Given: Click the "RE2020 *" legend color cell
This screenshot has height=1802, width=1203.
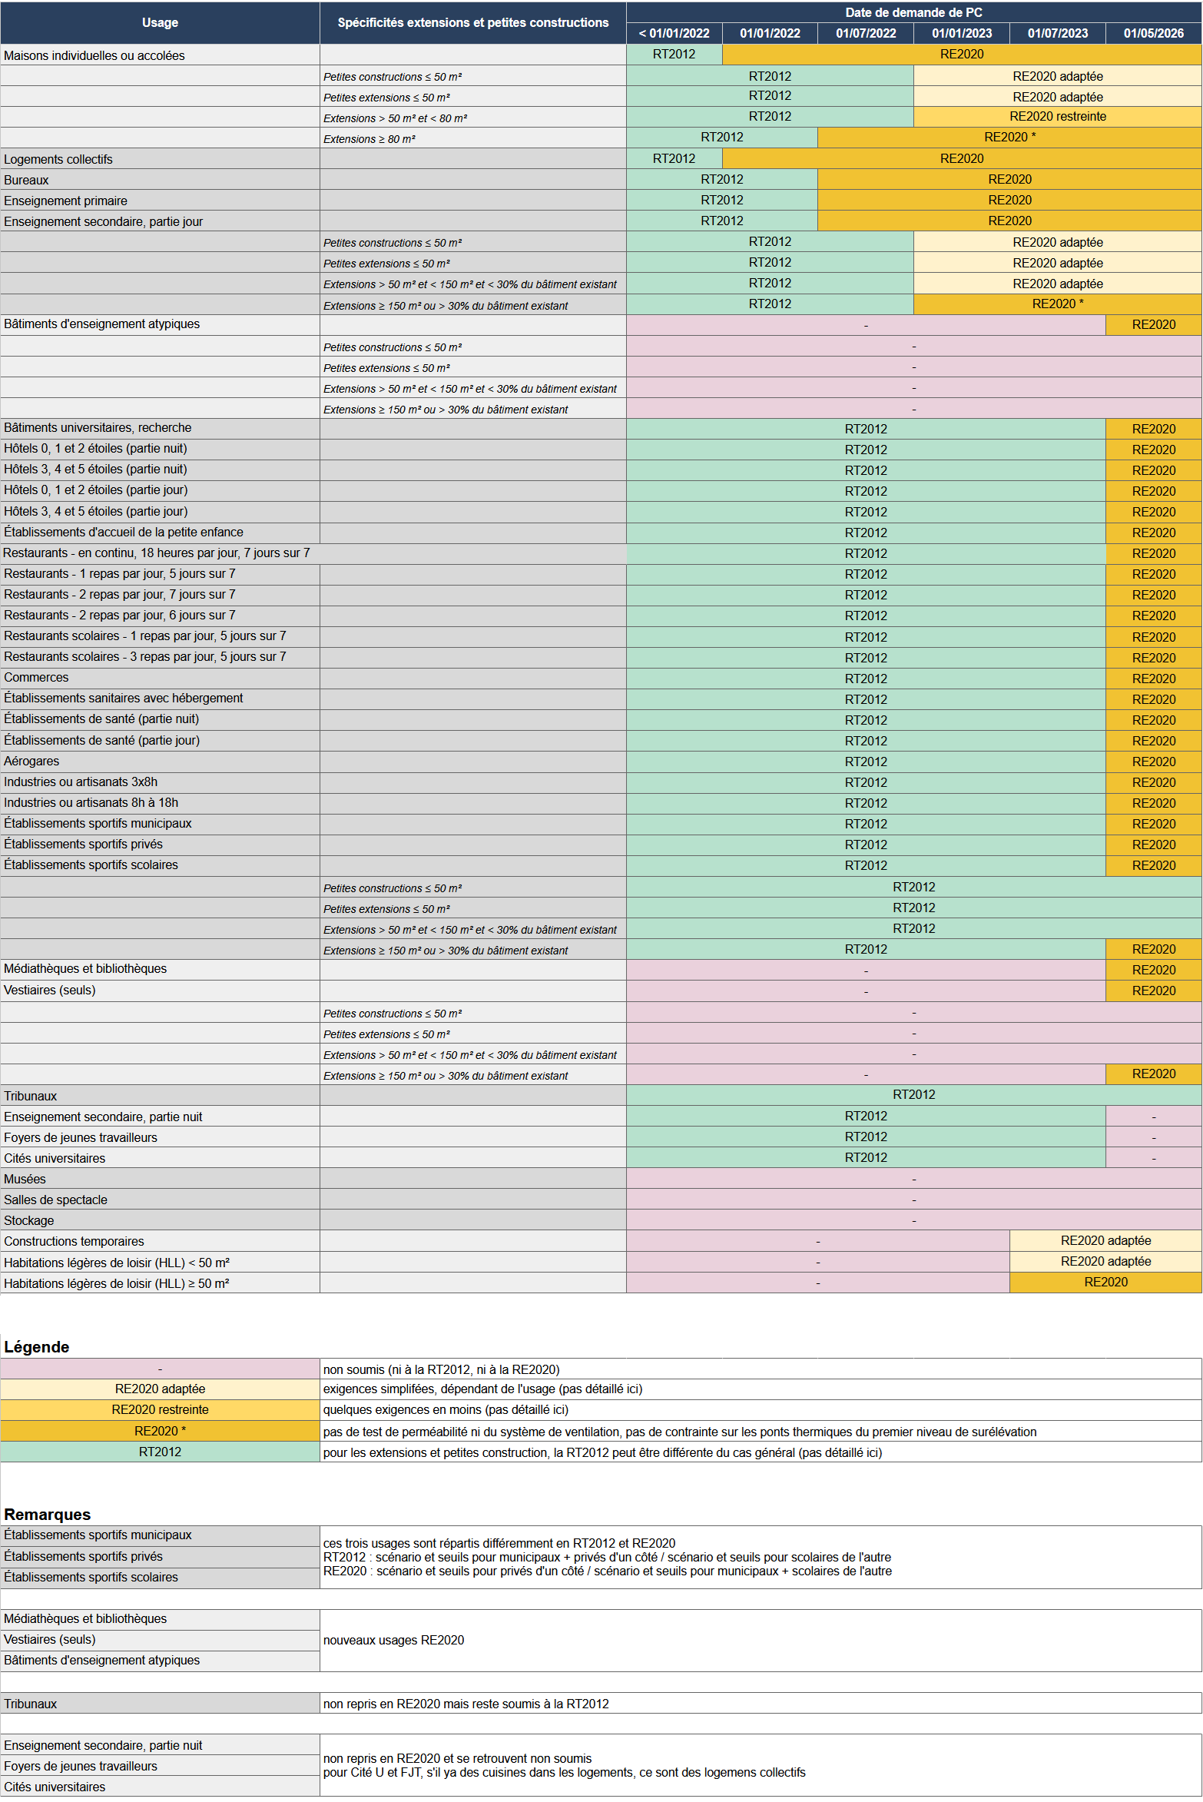Looking at the screenshot, I should coord(160,1431).
